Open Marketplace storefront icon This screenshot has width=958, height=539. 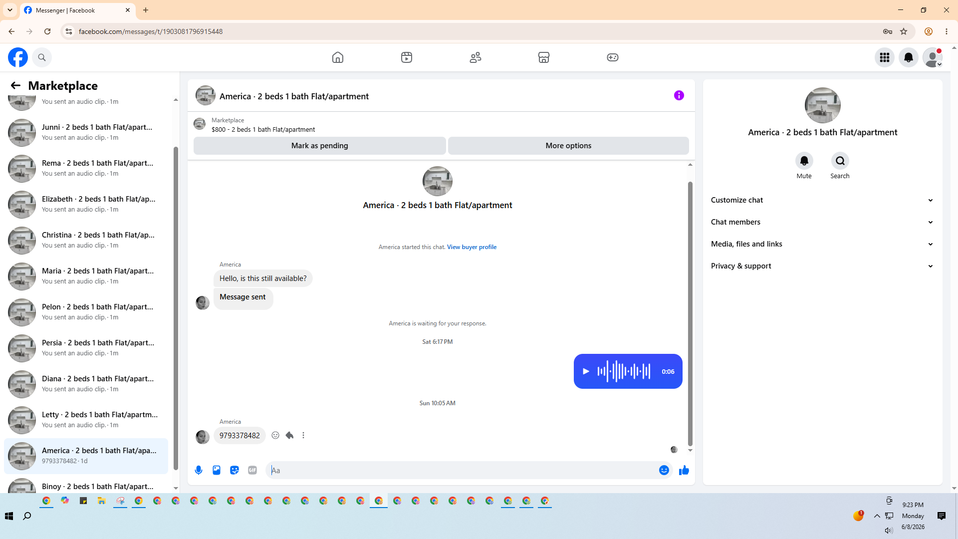[x=544, y=57]
